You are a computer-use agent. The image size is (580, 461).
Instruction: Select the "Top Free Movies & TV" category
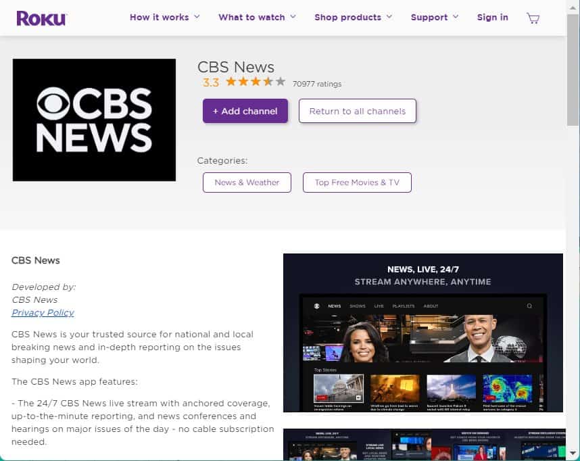point(357,183)
